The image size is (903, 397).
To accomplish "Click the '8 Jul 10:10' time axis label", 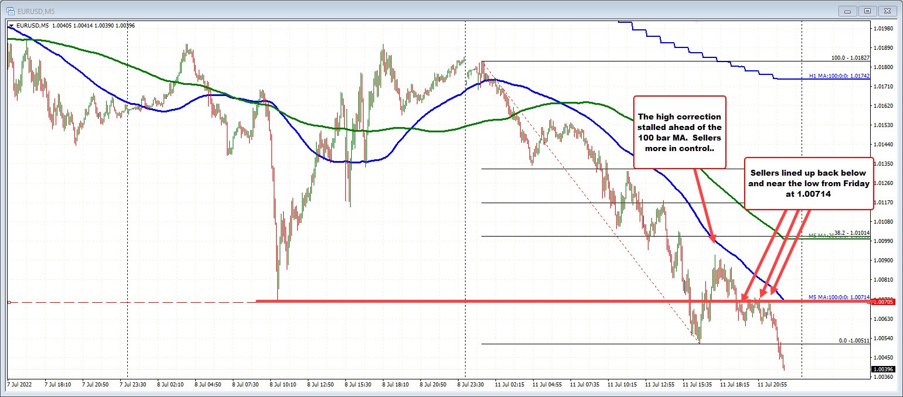I will click(283, 385).
